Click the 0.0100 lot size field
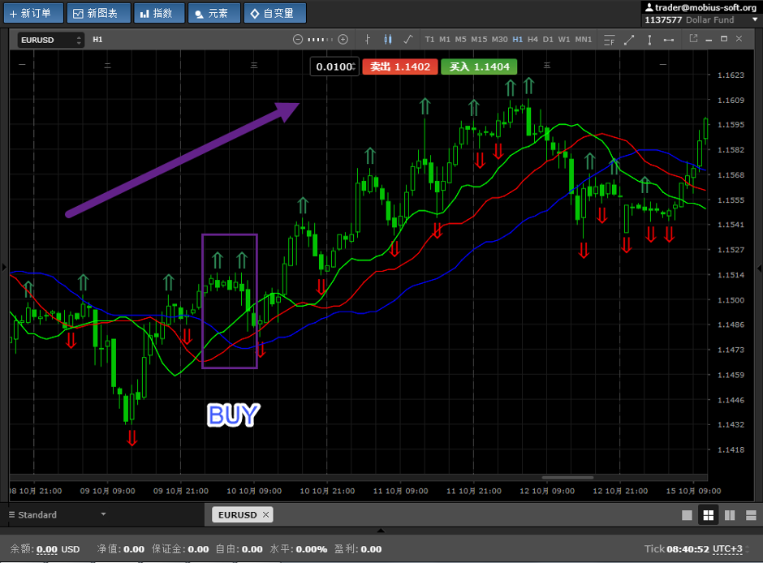The height and width of the screenshot is (563, 763). [x=334, y=67]
